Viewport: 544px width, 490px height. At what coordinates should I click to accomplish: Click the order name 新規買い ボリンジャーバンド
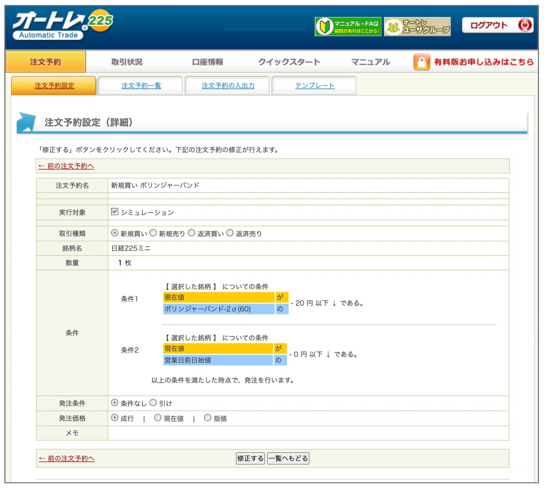tap(155, 185)
